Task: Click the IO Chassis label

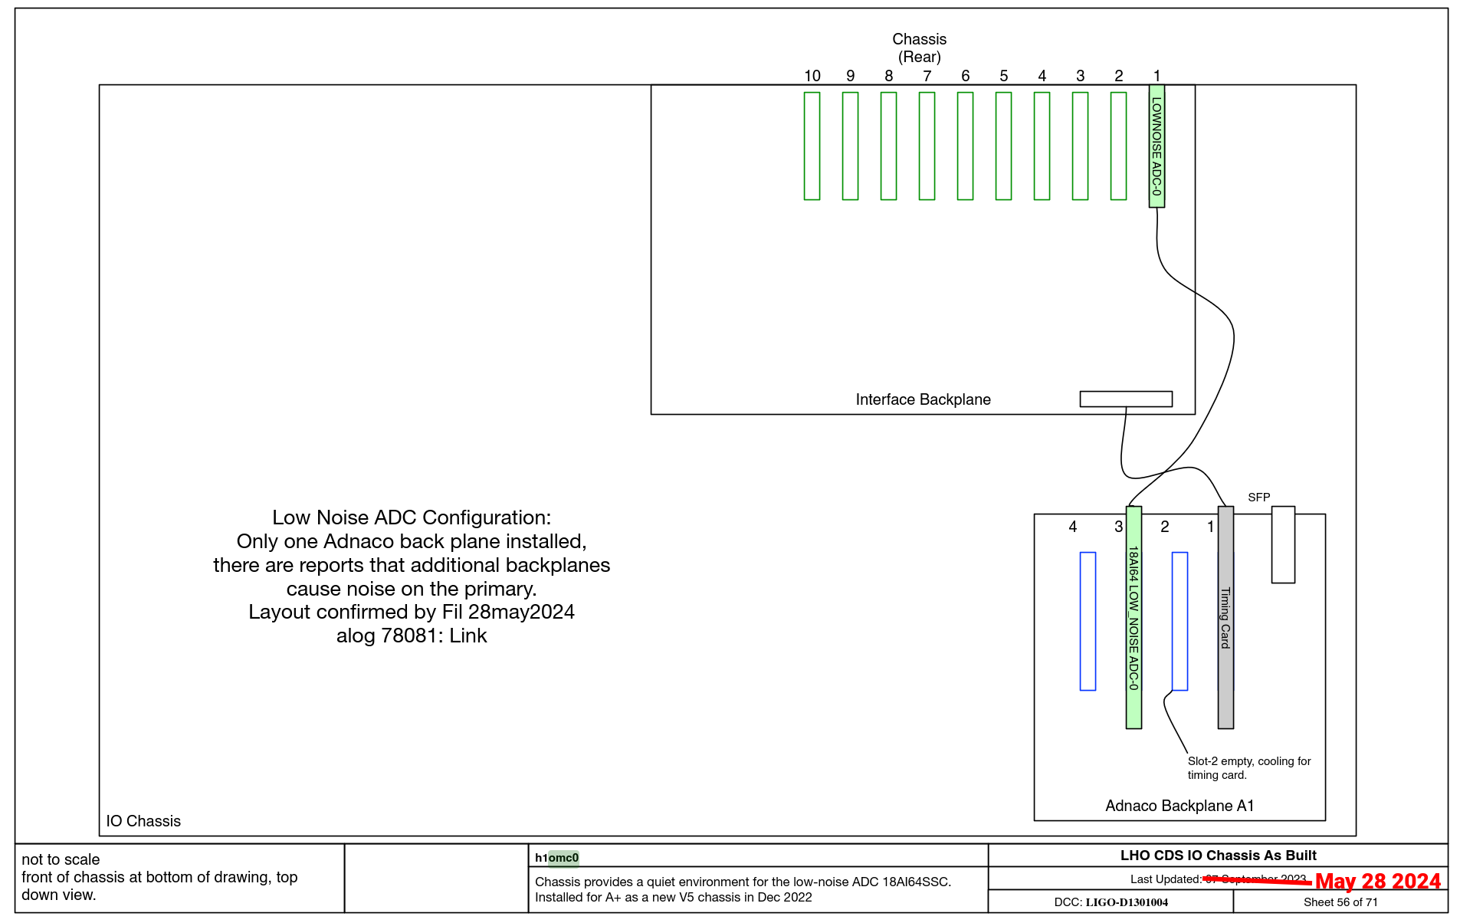Action: point(143,821)
